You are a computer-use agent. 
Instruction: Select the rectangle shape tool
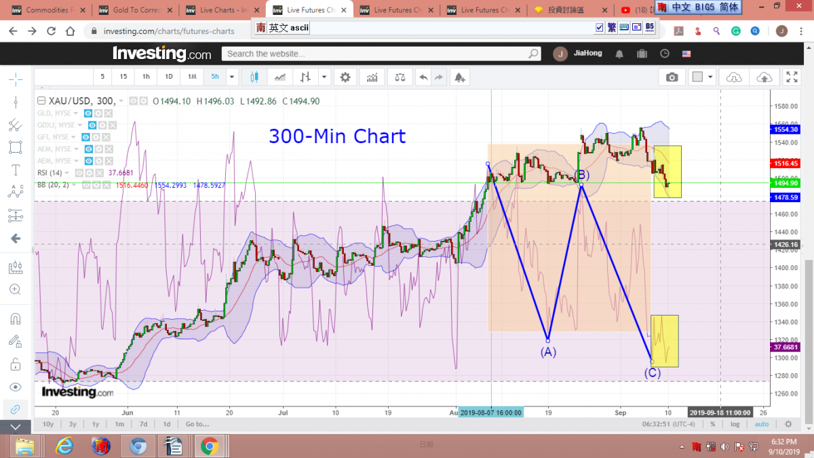click(x=16, y=147)
